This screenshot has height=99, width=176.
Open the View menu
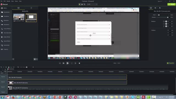coord(12,1)
